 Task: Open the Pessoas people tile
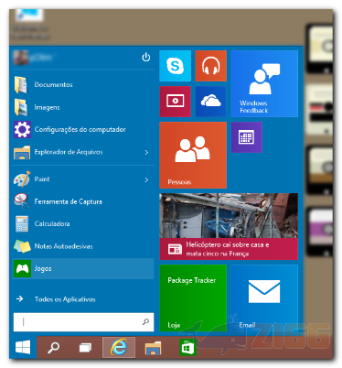(193, 155)
